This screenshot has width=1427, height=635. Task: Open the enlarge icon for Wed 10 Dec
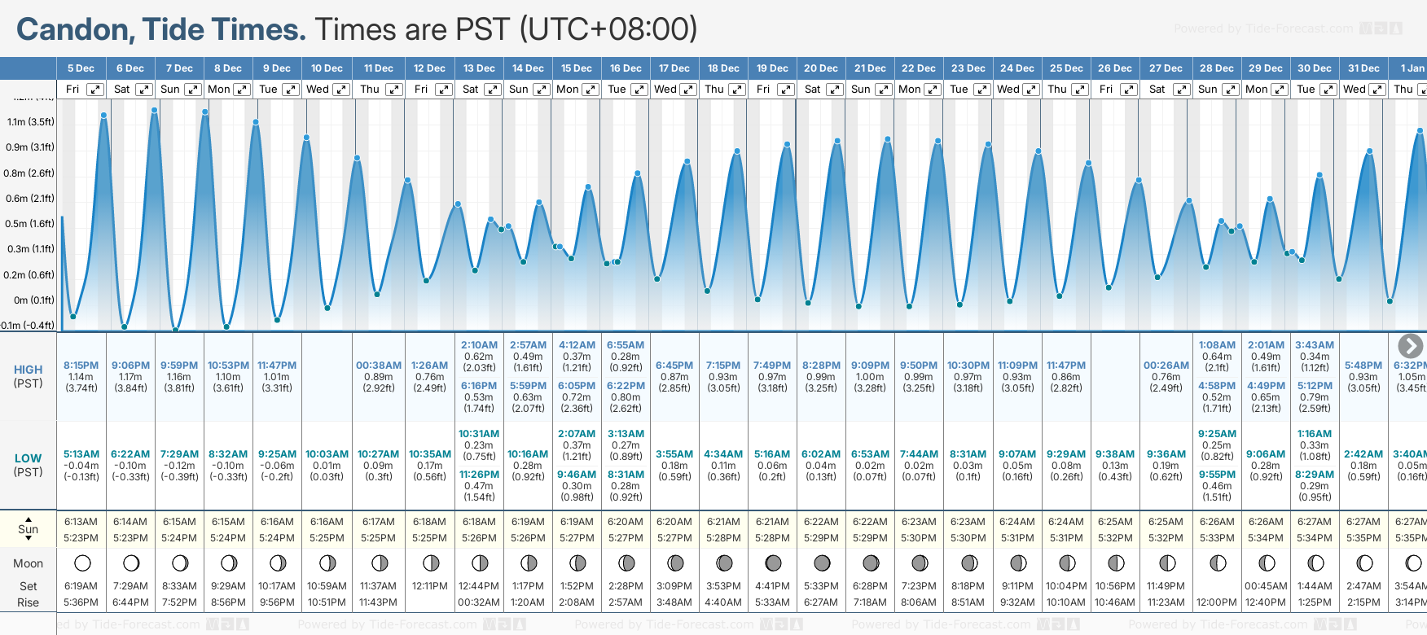pyautogui.click(x=341, y=90)
